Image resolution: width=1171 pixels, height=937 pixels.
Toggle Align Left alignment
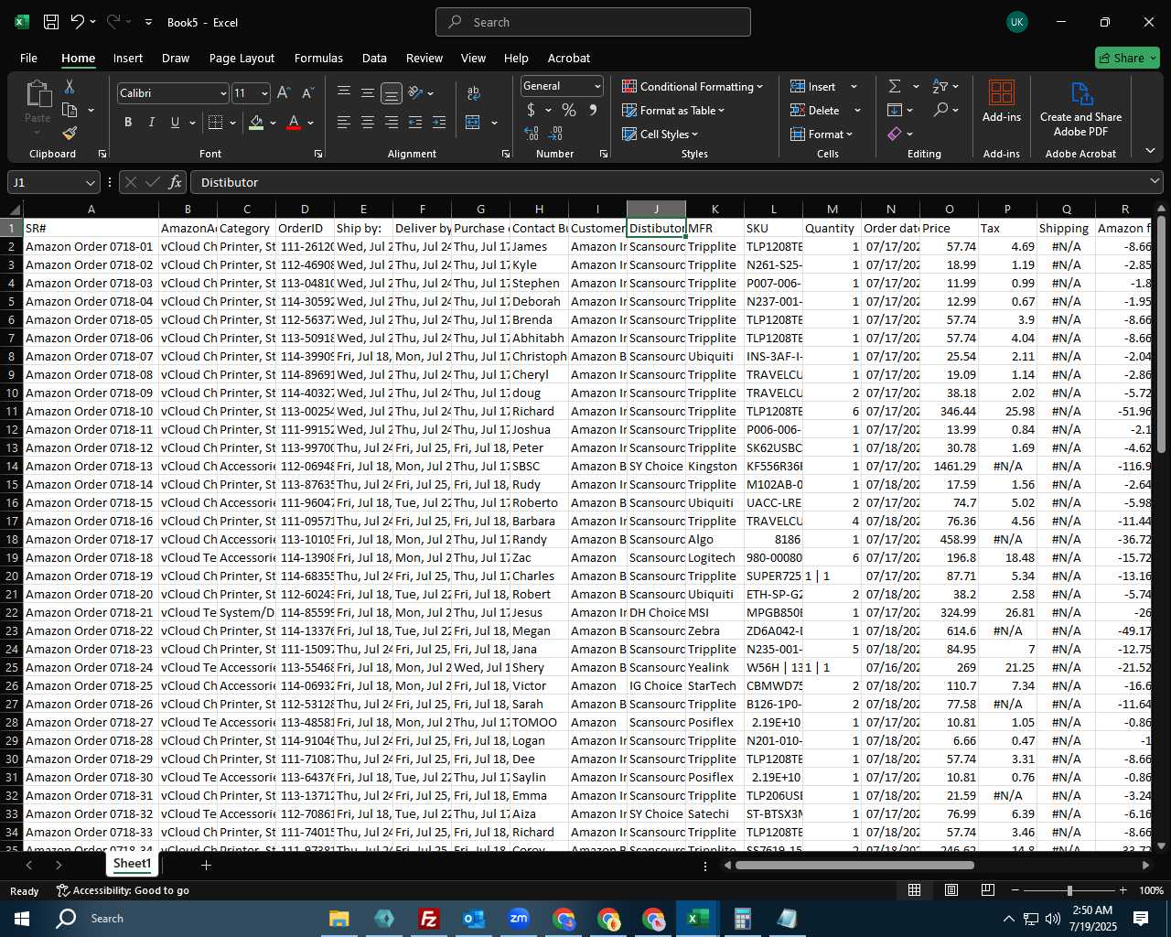[x=344, y=123]
